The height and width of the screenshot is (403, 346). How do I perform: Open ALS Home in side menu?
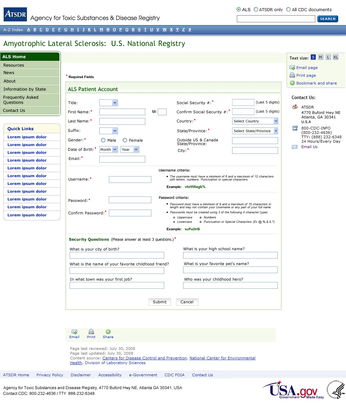(30, 57)
